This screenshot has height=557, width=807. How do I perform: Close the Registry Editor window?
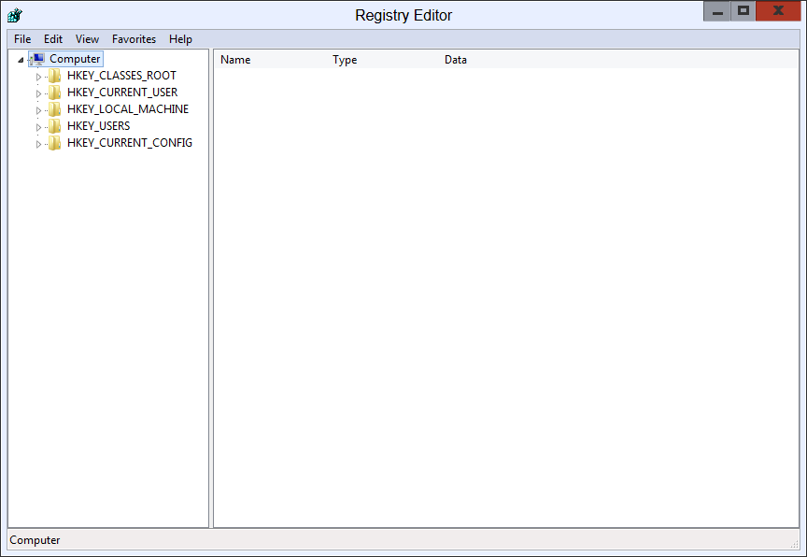pos(778,11)
